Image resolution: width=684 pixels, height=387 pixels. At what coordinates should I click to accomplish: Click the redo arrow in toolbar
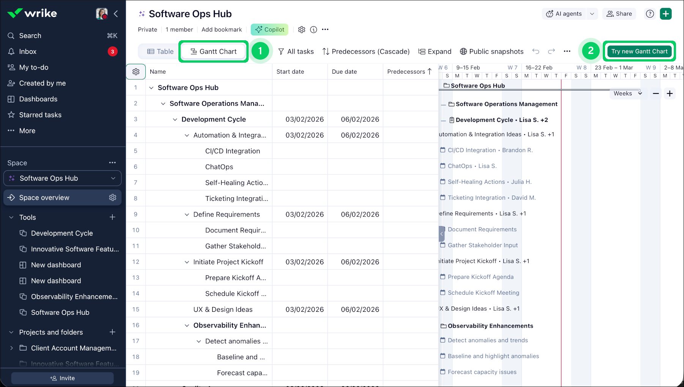pos(552,51)
